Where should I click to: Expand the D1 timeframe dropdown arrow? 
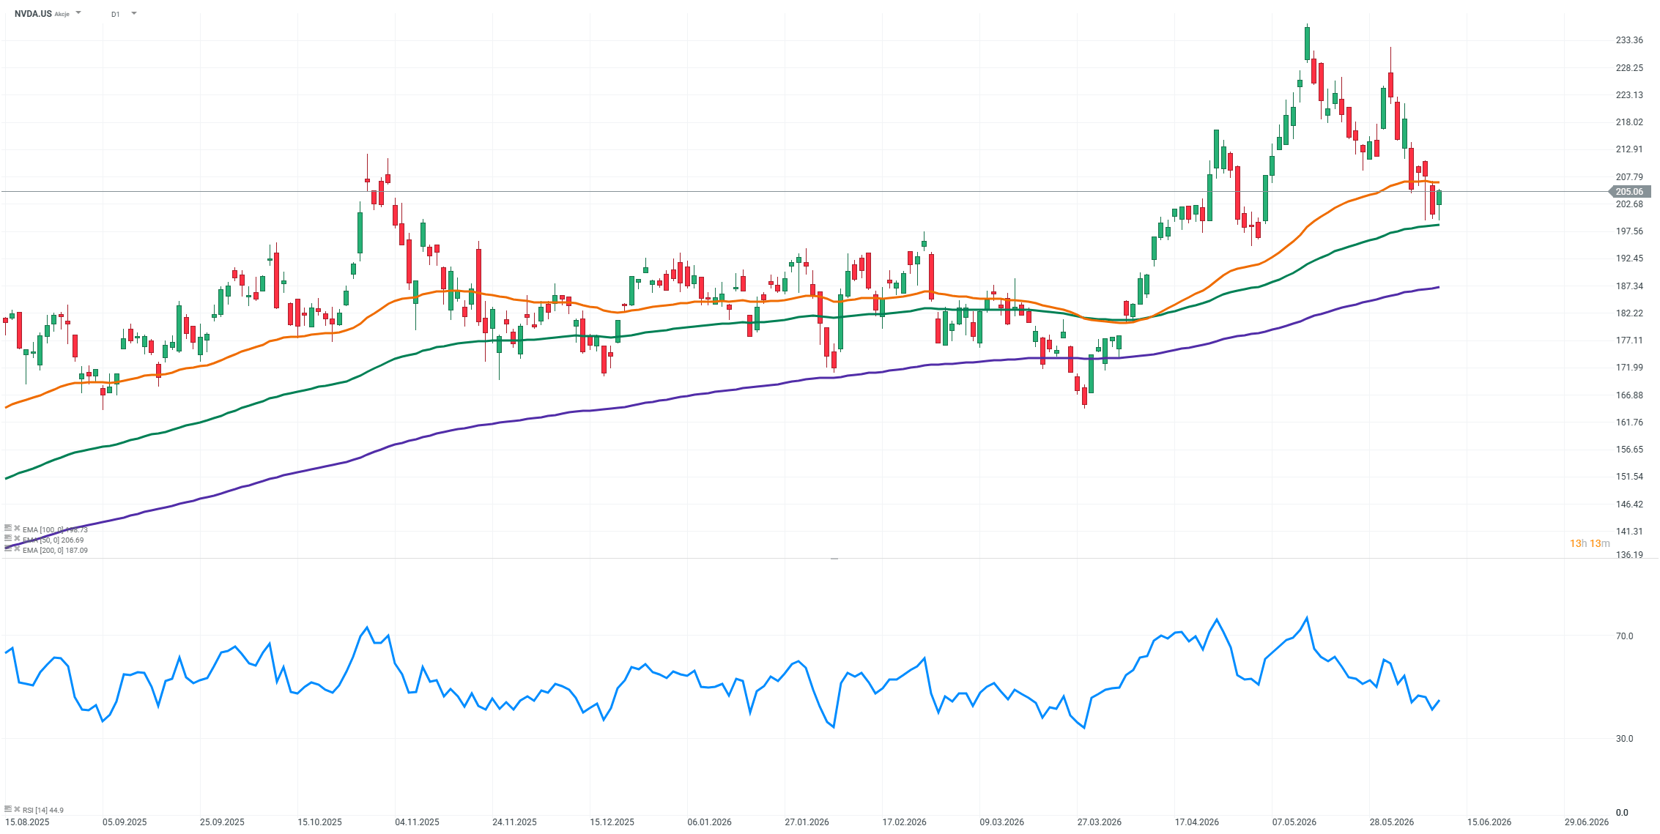point(133,13)
